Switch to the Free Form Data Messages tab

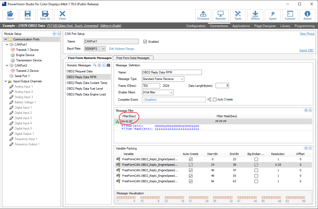tap(133, 58)
